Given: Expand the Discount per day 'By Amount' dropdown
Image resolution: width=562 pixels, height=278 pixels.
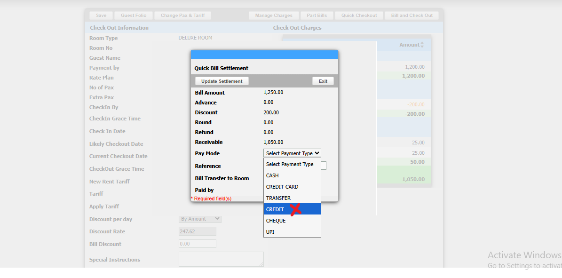Looking at the screenshot, I should click(200, 219).
